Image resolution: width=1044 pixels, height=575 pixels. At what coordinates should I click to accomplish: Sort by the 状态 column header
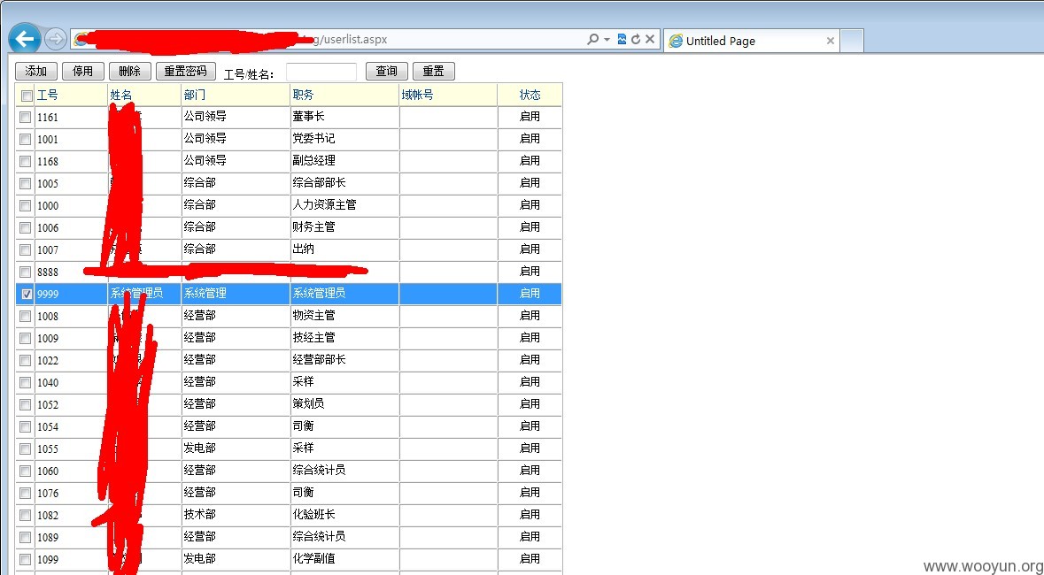pos(530,96)
